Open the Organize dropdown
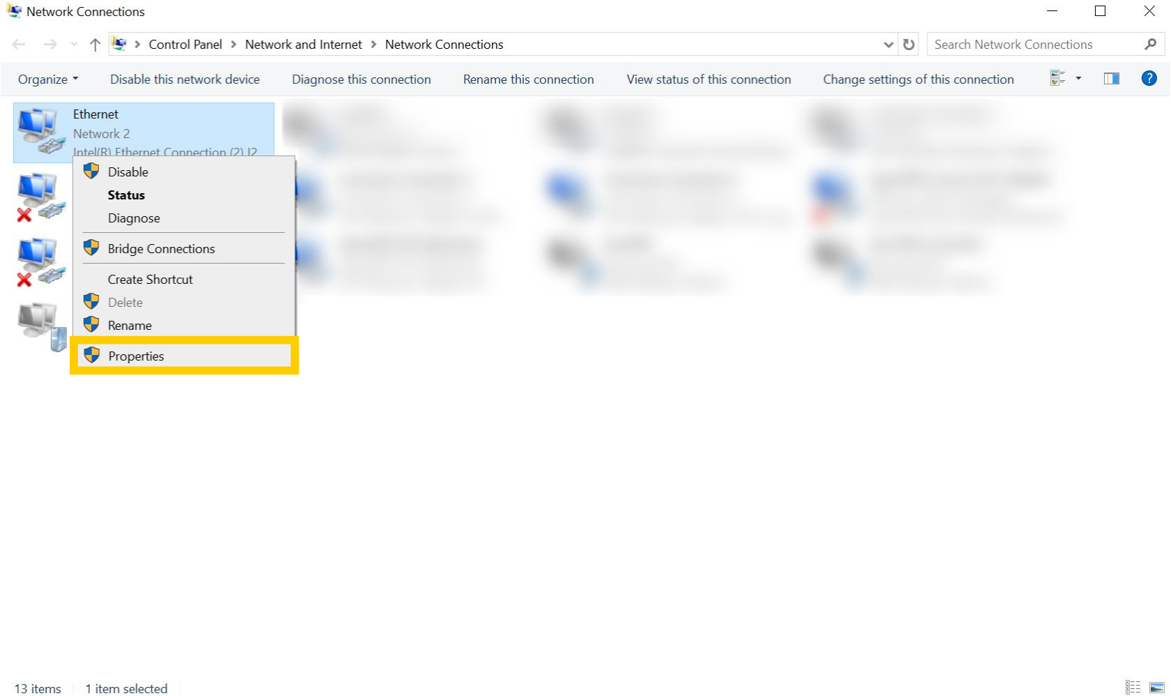 tap(47, 80)
